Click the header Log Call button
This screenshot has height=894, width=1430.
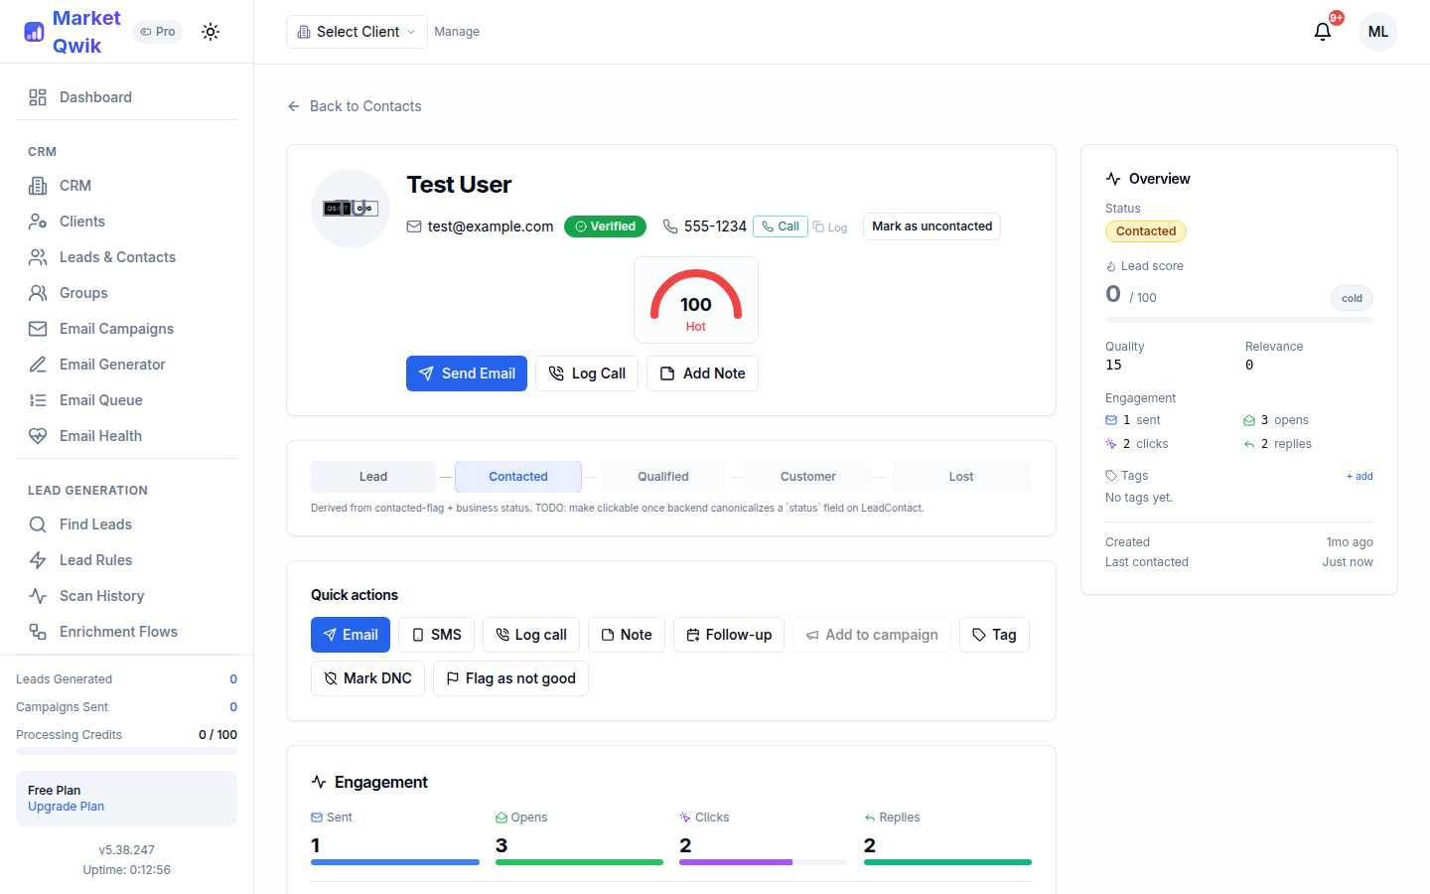pos(587,373)
